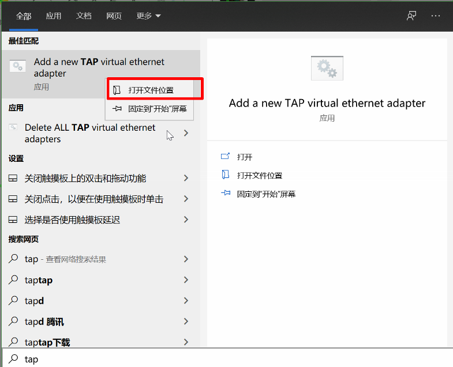Expand arrow for Delete ALL TAP adapters
Image resolution: width=453 pixels, height=367 pixels.
click(186, 133)
